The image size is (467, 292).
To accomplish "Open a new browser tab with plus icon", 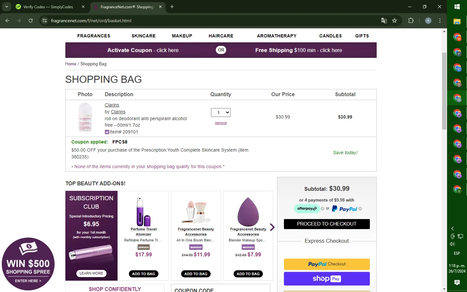I will tap(172, 7).
